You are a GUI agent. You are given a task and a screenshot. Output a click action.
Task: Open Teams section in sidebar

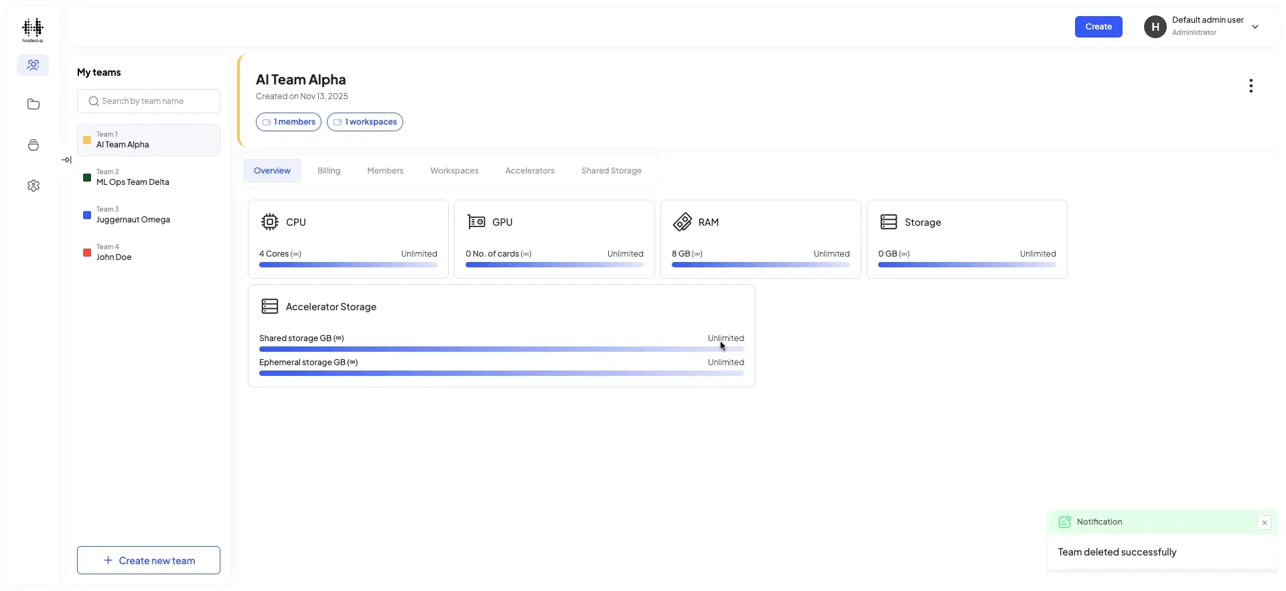tap(33, 65)
